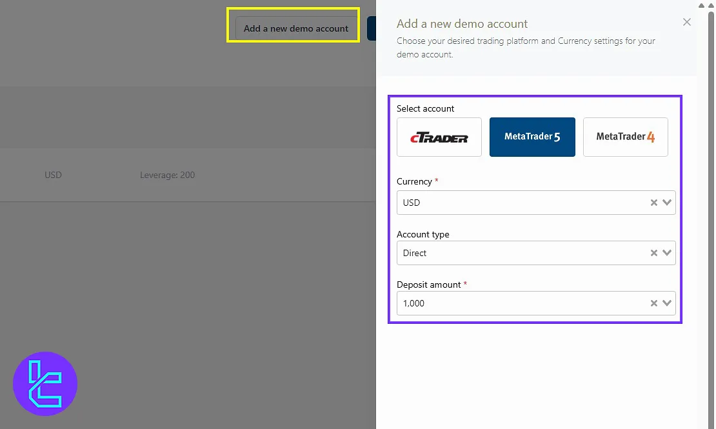Click inside the Currency USD field

516,203
